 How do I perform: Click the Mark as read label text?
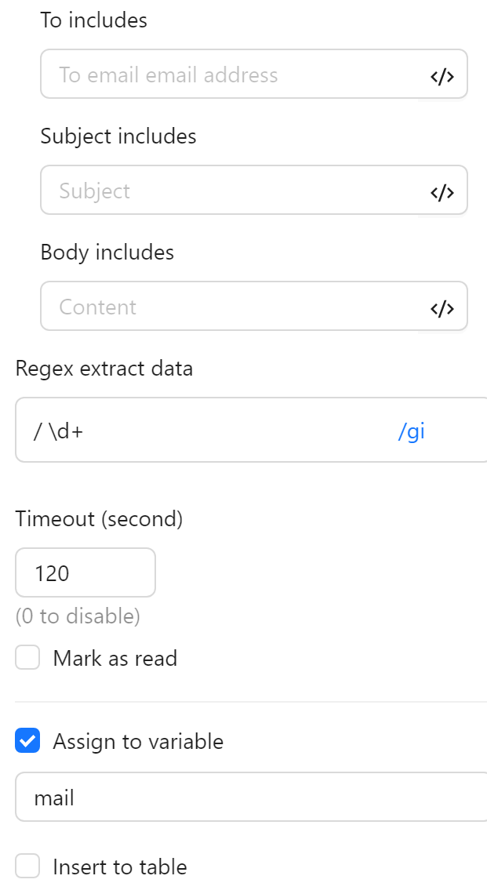[114, 658]
